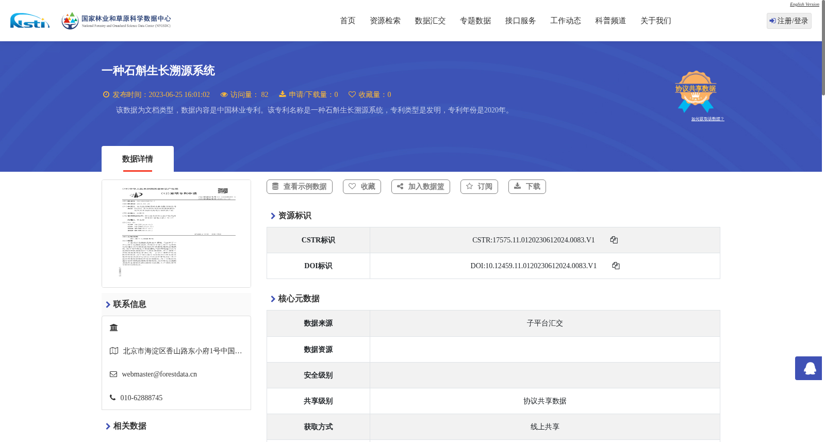
Task: Click the 线上共享 cell
Action: (545, 427)
